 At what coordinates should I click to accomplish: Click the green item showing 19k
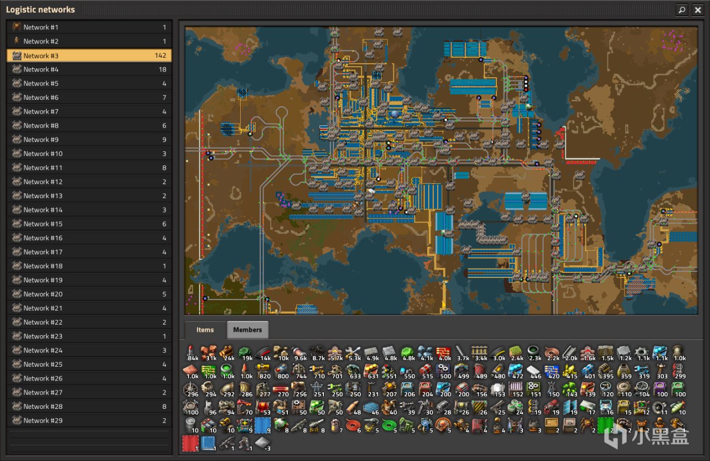point(245,352)
